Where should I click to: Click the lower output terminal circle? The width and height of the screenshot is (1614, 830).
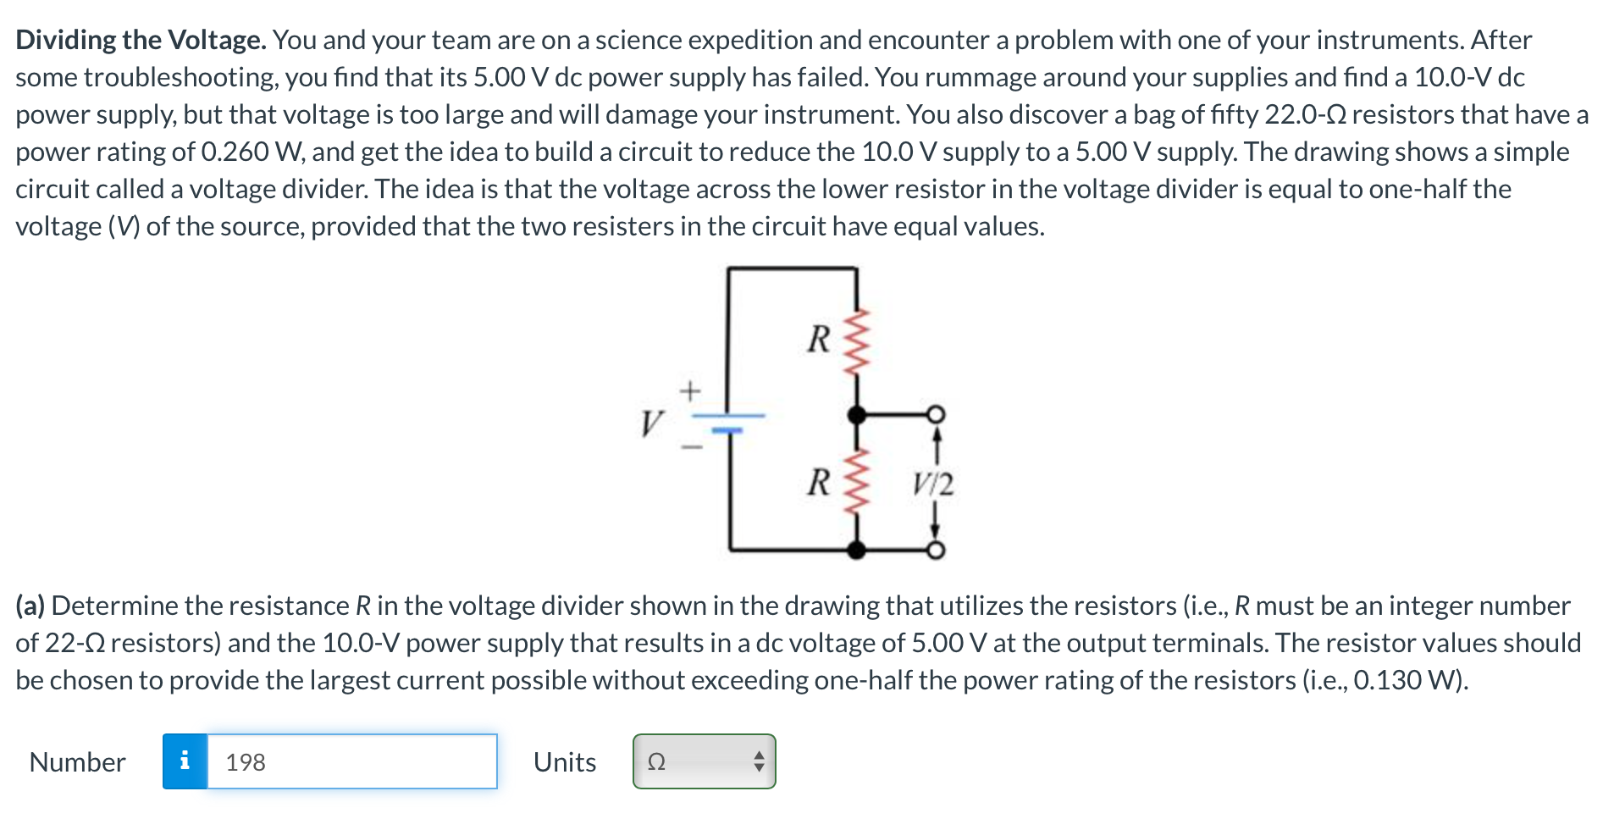(937, 551)
